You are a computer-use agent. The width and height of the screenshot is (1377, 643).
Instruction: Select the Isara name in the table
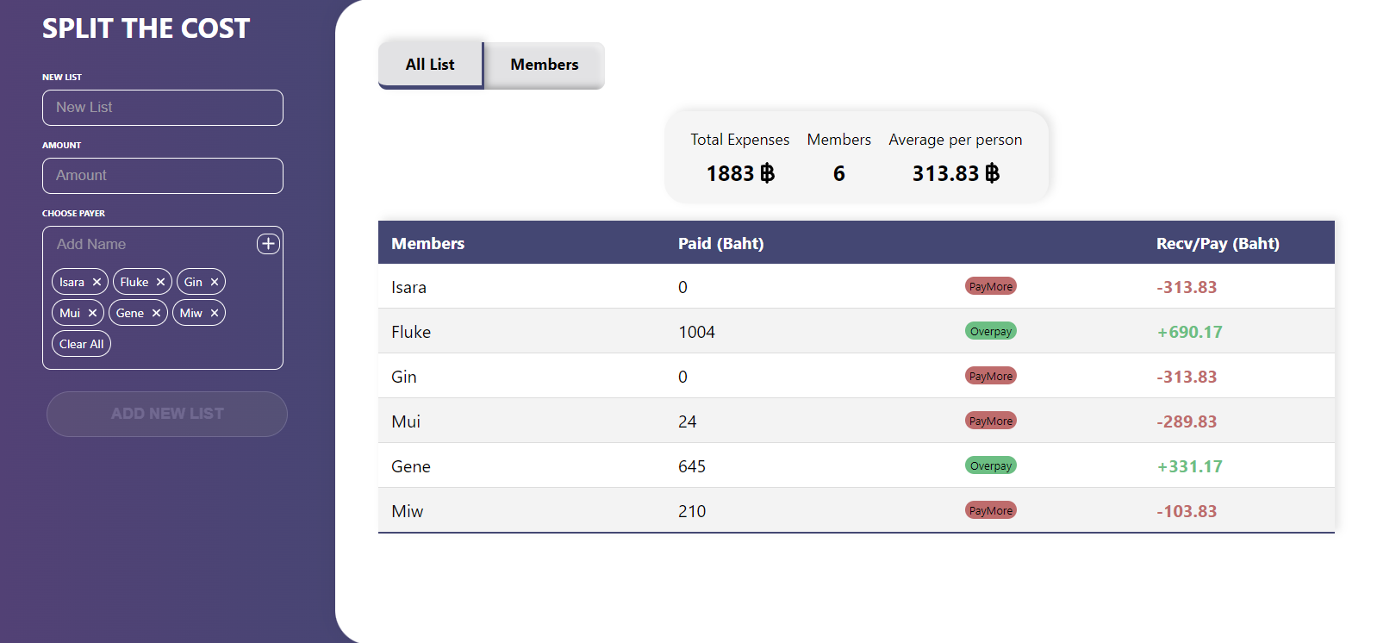[408, 287]
